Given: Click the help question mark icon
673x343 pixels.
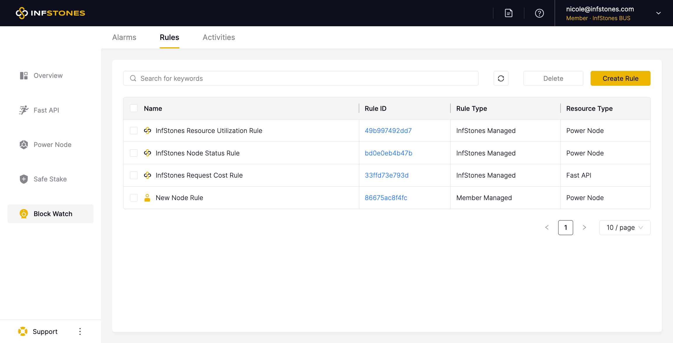Looking at the screenshot, I should (x=539, y=13).
